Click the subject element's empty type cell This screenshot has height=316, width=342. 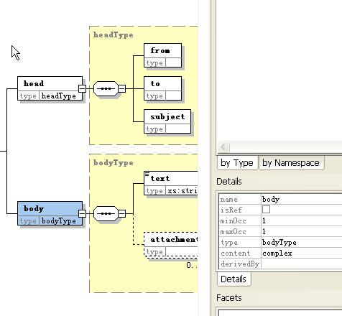coord(178,129)
